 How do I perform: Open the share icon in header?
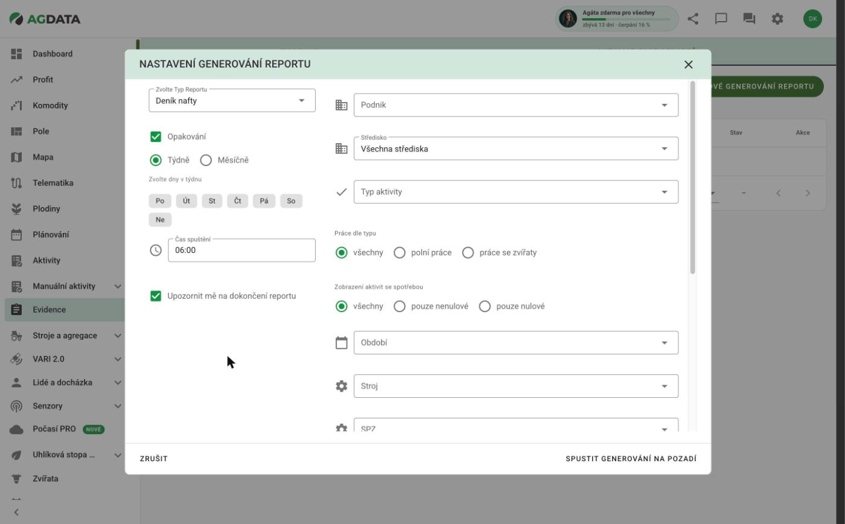tap(693, 19)
